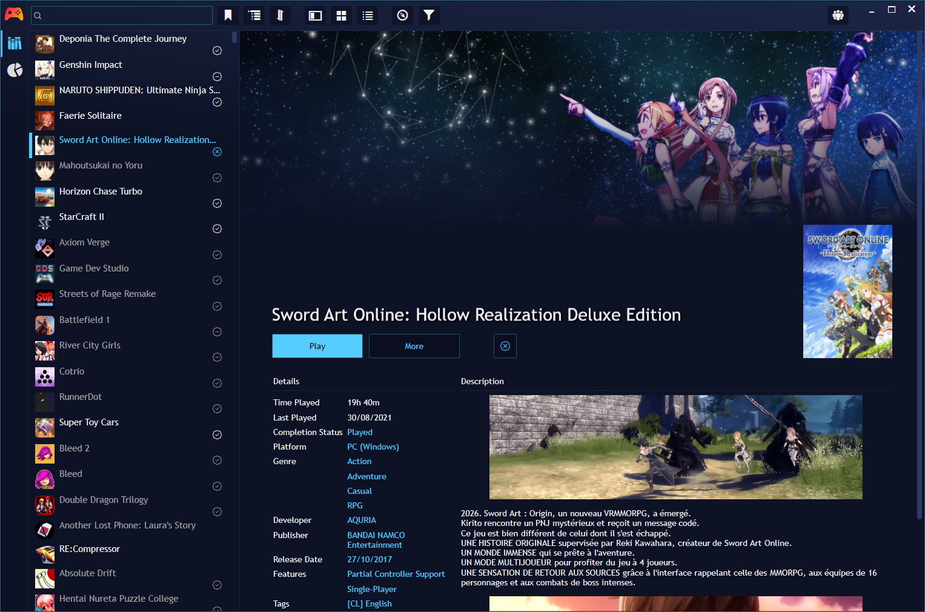Open the filter presets bookmark menu
The image size is (925, 612).
[228, 15]
